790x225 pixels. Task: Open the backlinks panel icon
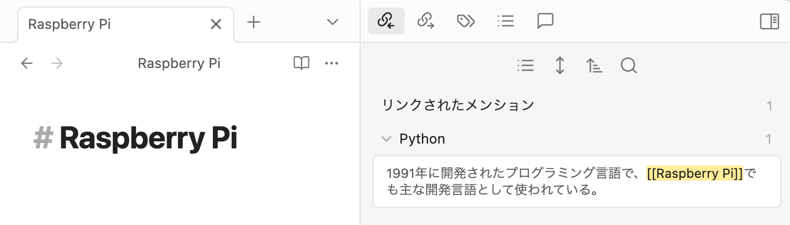pyautogui.click(x=386, y=21)
